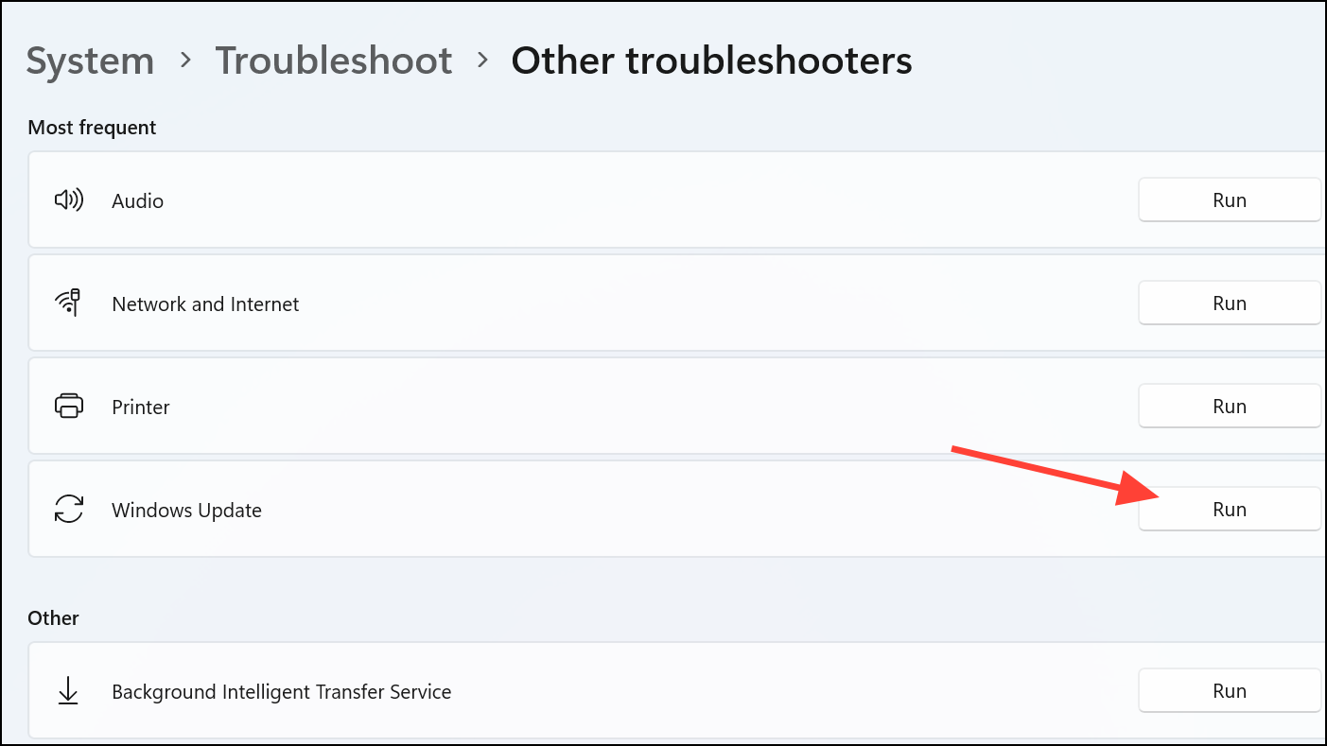
Task: Click the Printer icon
Action: tap(69, 407)
